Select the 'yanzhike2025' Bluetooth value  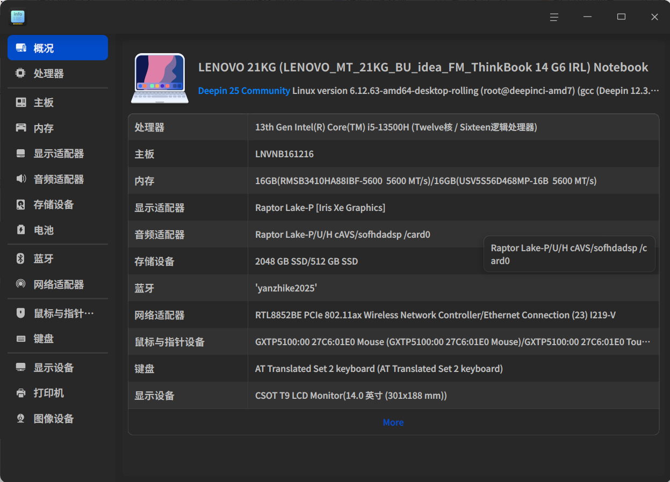286,288
